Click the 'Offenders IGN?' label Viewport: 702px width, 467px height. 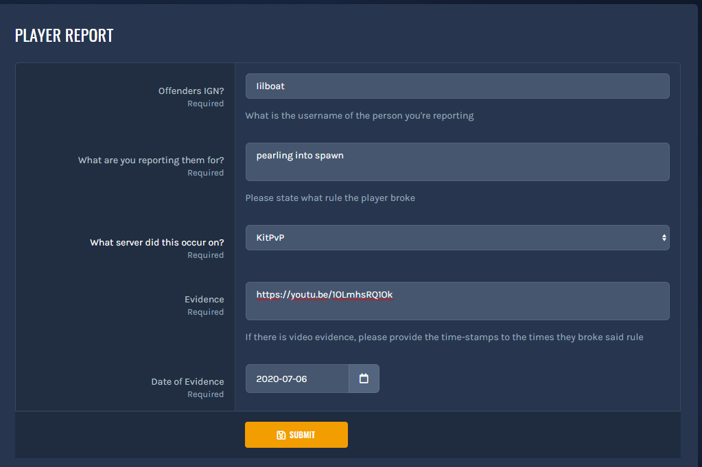coord(191,91)
